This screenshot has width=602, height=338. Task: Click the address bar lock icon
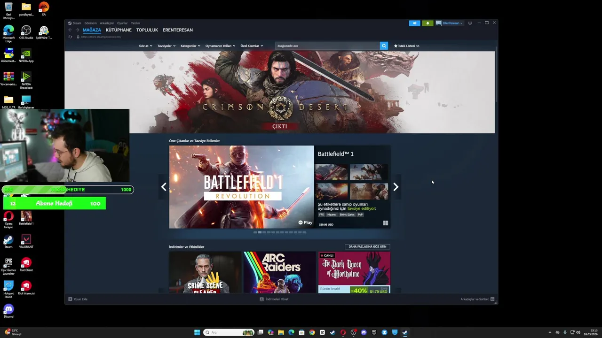pyautogui.click(x=78, y=37)
